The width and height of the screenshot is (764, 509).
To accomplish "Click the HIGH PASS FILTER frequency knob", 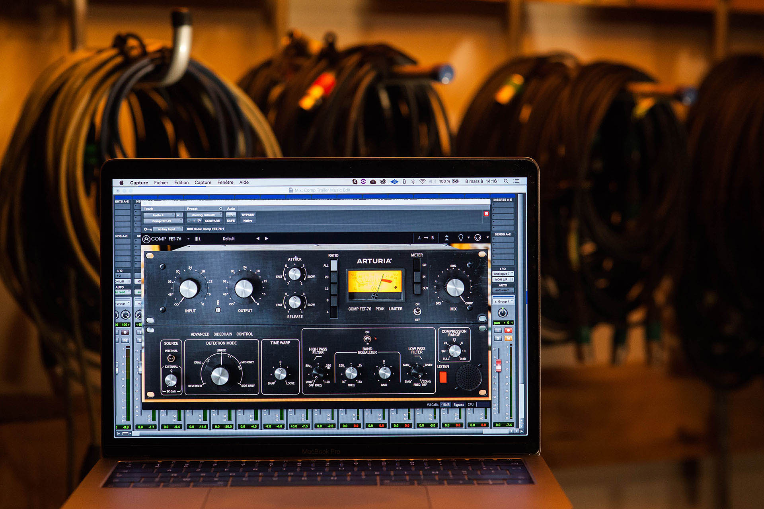I will [x=318, y=373].
